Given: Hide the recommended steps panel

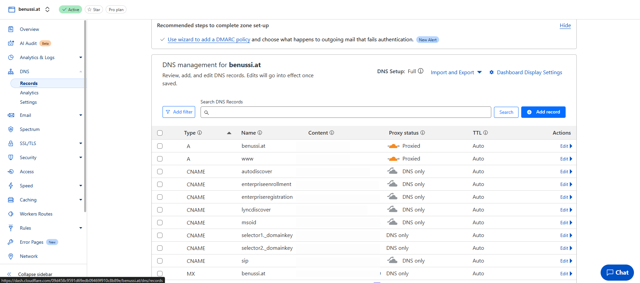Looking at the screenshot, I should tap(565, 26).
